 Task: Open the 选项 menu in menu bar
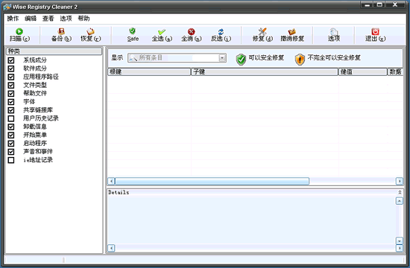[x=66, y=19]
